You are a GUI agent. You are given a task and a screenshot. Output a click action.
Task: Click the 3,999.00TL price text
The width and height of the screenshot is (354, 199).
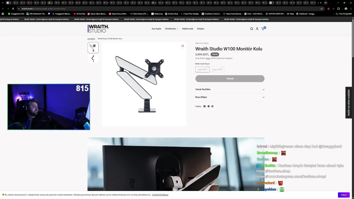[202, 54]
